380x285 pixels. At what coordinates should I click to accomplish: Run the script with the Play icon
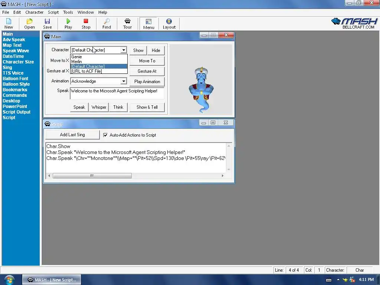[x=68, y=23]
